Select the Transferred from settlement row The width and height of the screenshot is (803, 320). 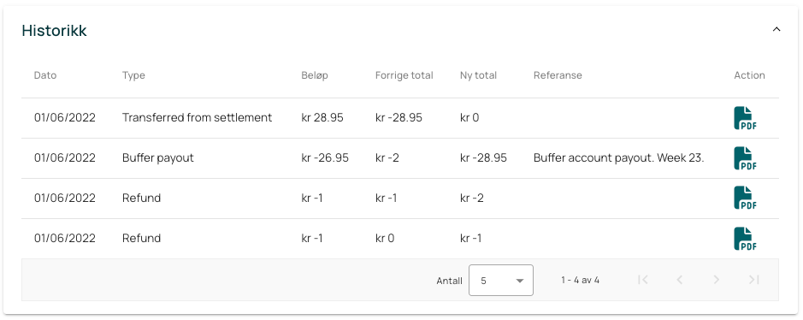400,118
